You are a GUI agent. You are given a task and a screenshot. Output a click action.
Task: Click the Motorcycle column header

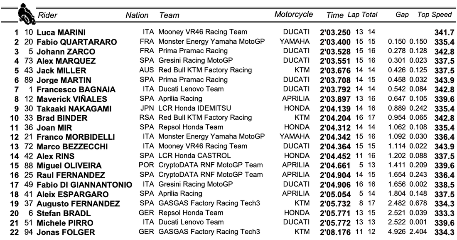(293, 15)
